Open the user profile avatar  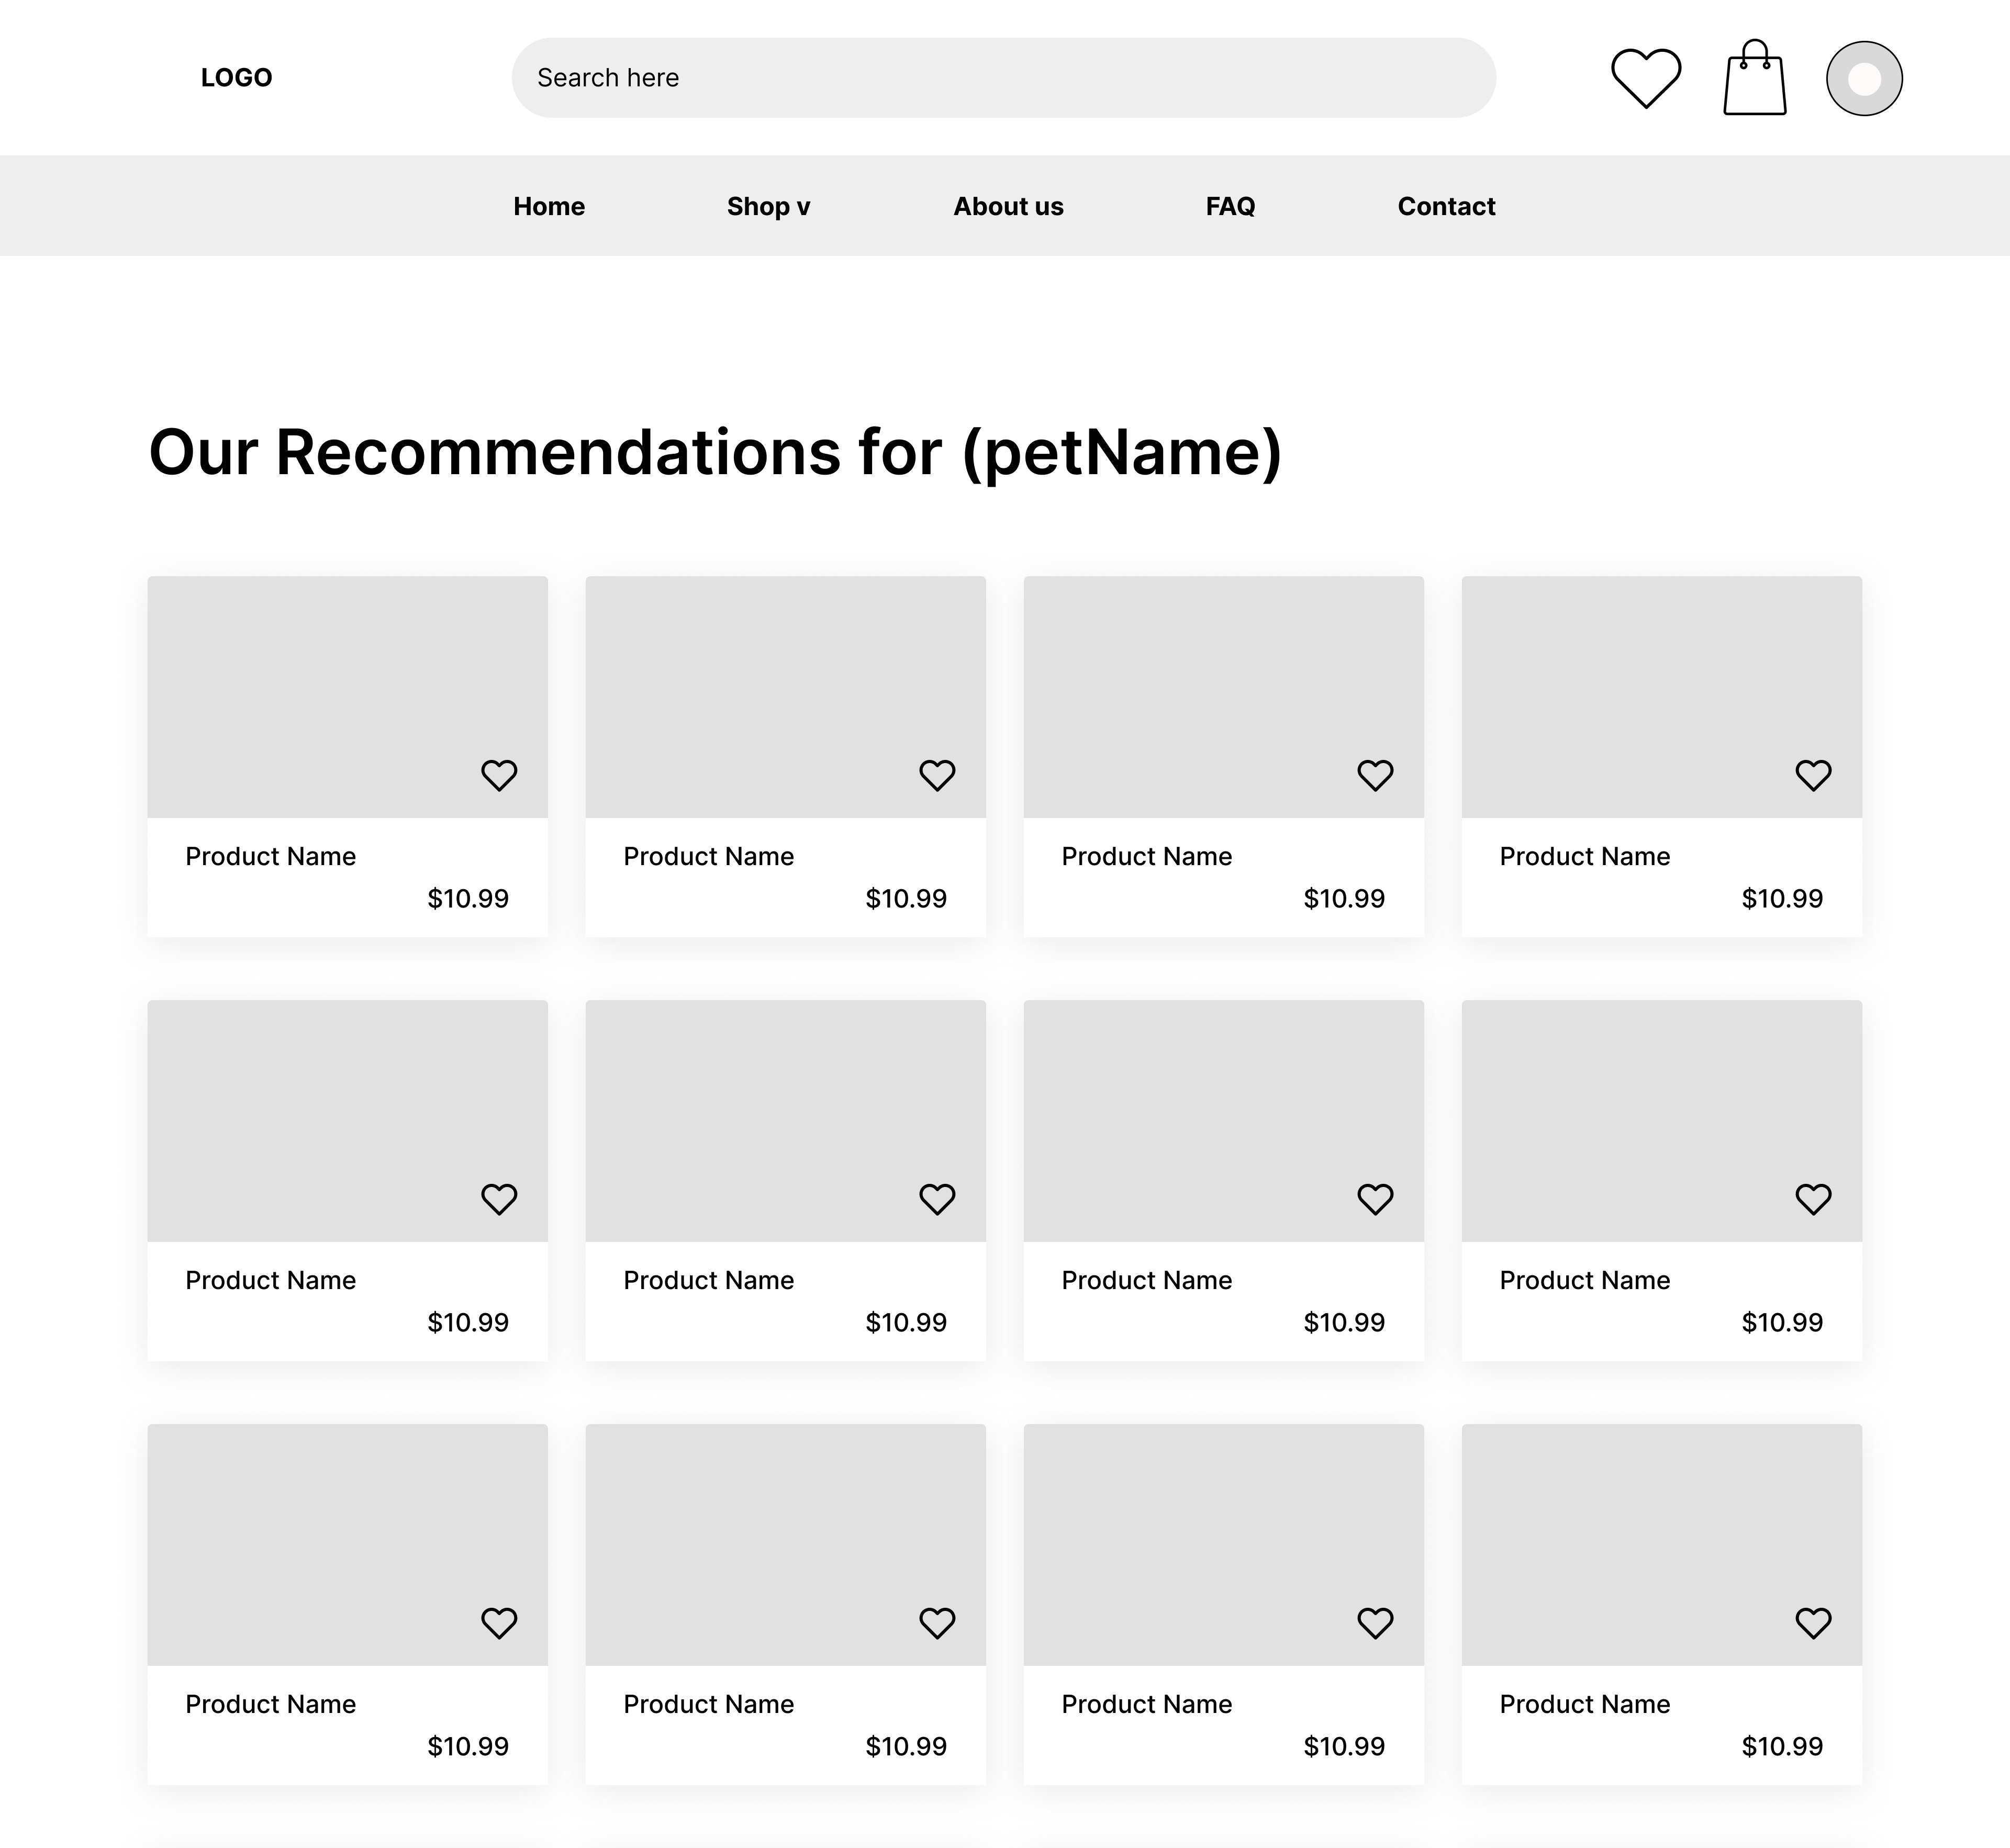(x=1864, y=78)
